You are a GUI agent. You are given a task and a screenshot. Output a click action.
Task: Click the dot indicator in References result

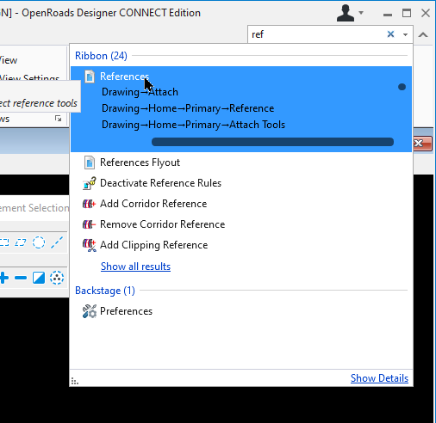[x=402, y=87]
